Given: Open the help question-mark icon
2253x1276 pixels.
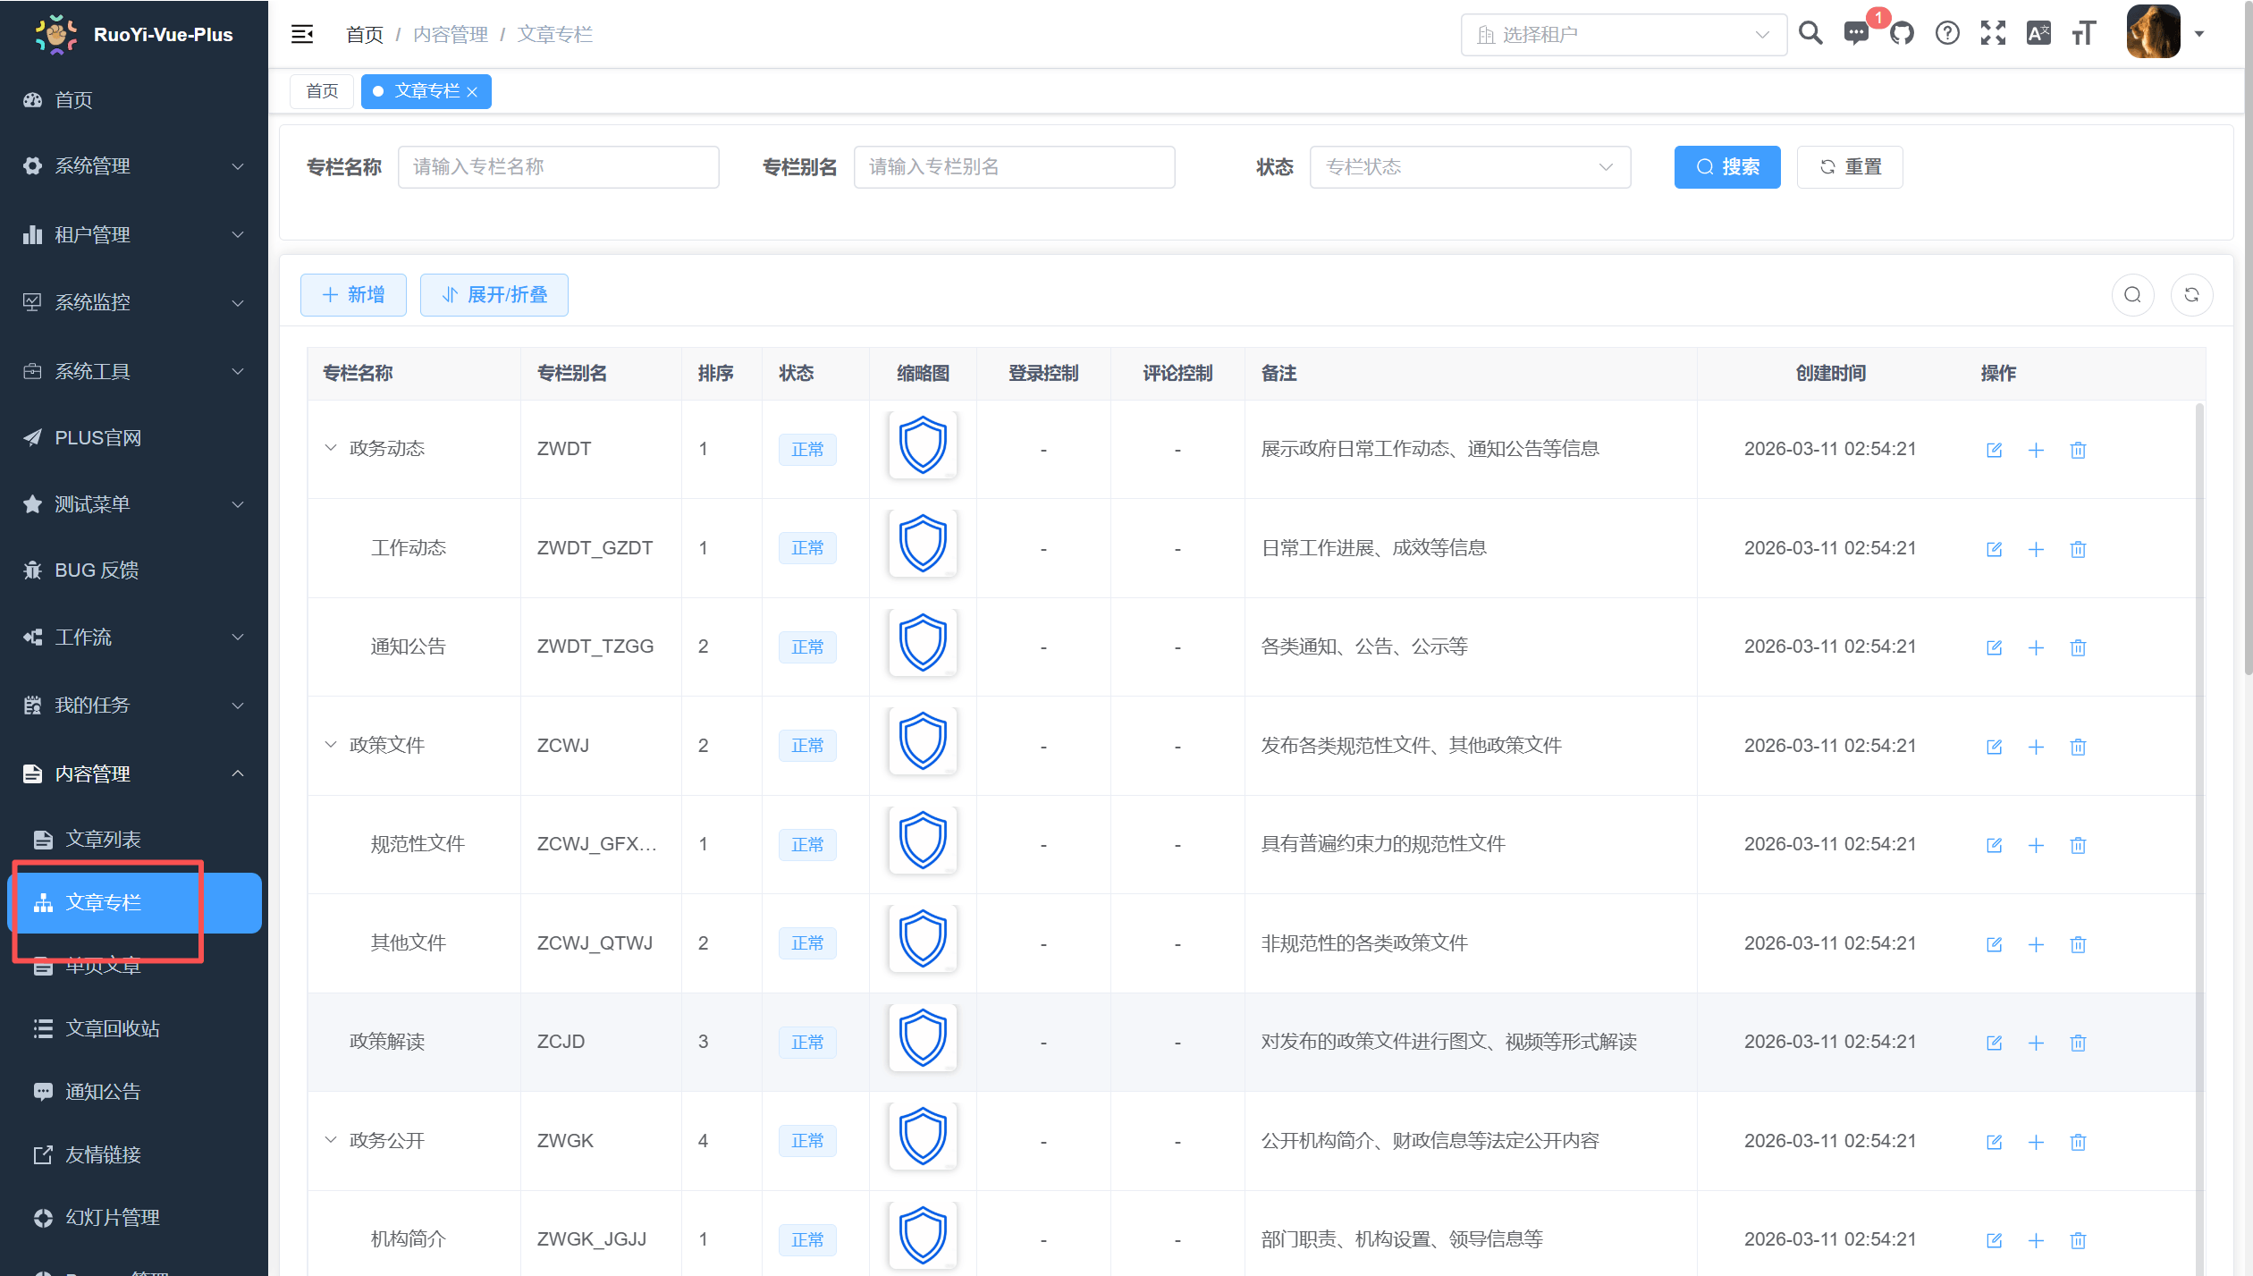Looking at the screenshot, I should 1947,34.
